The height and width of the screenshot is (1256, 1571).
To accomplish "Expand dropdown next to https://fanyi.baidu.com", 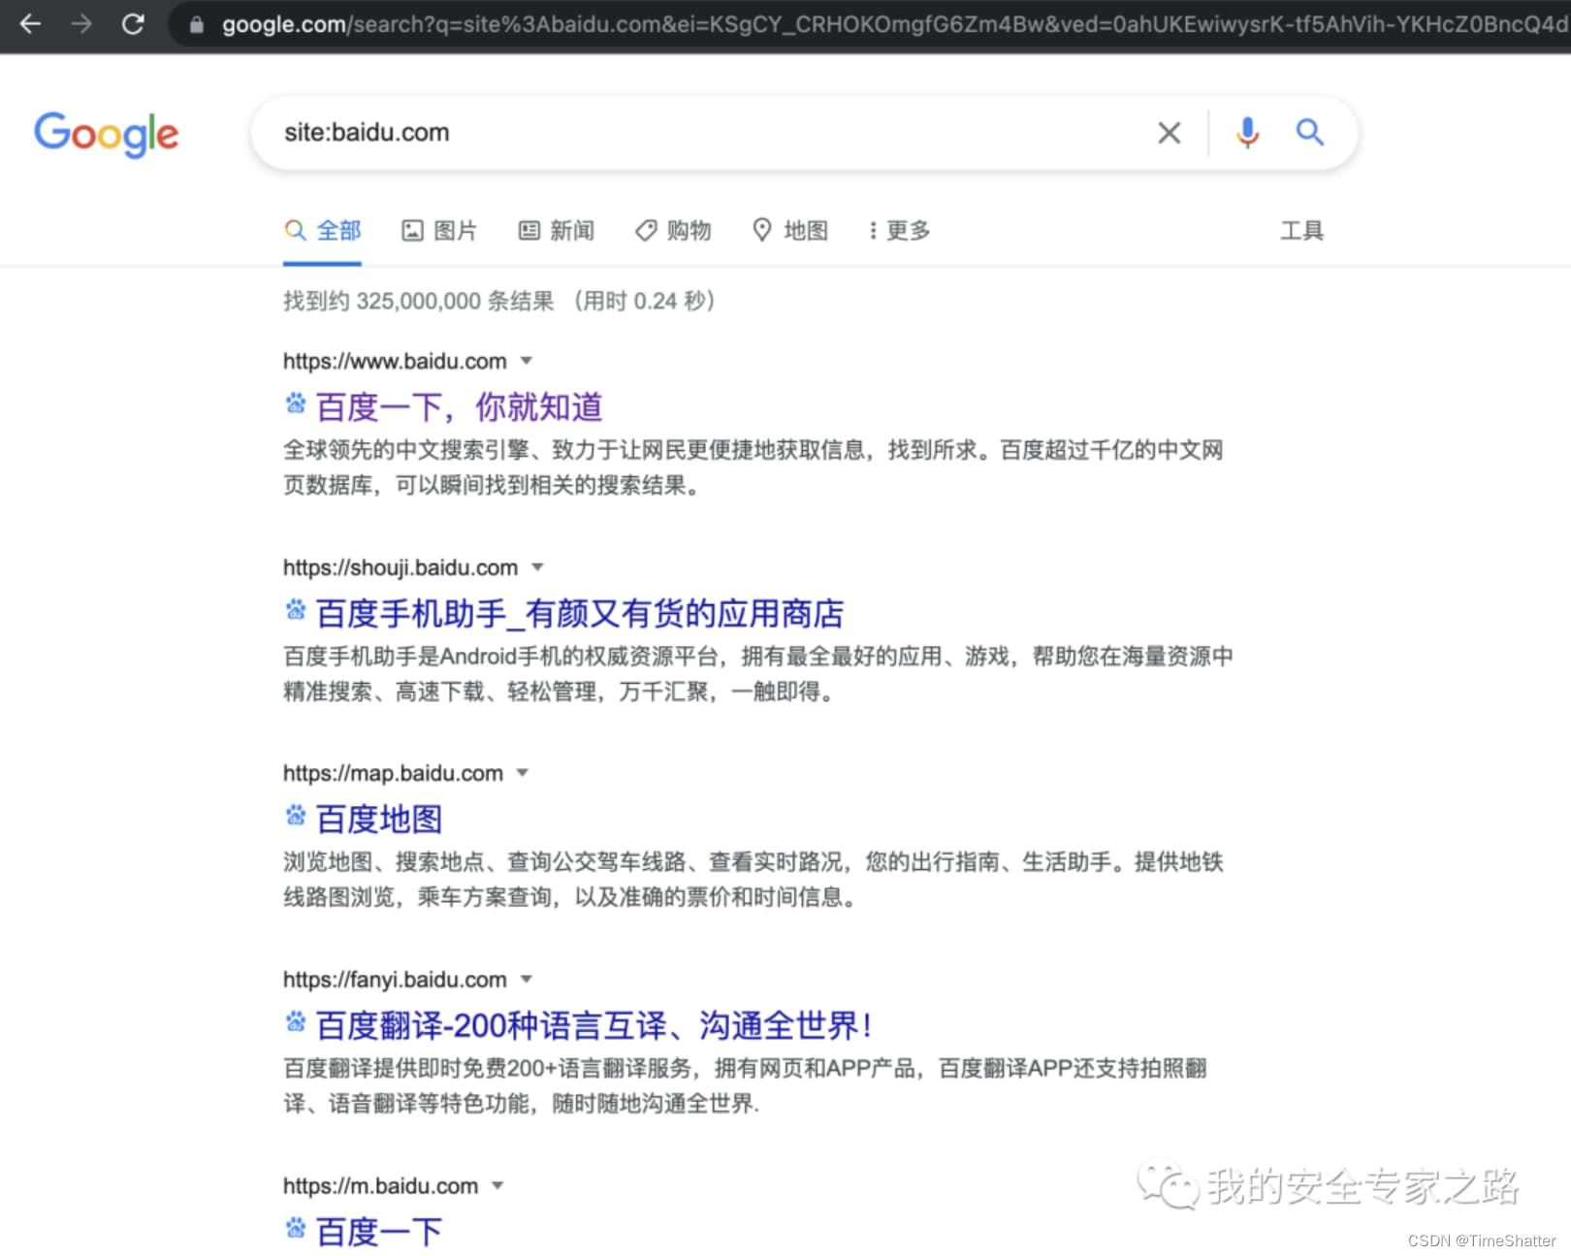I will coord(527,980).
